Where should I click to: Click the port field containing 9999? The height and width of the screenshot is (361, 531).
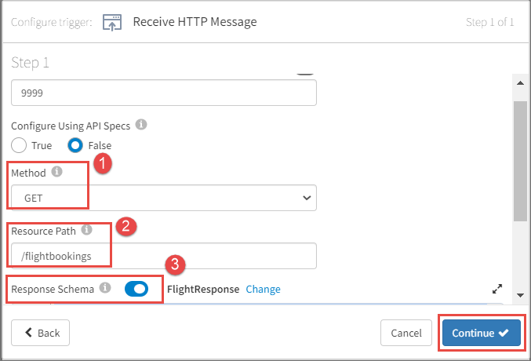click(163, 92)
